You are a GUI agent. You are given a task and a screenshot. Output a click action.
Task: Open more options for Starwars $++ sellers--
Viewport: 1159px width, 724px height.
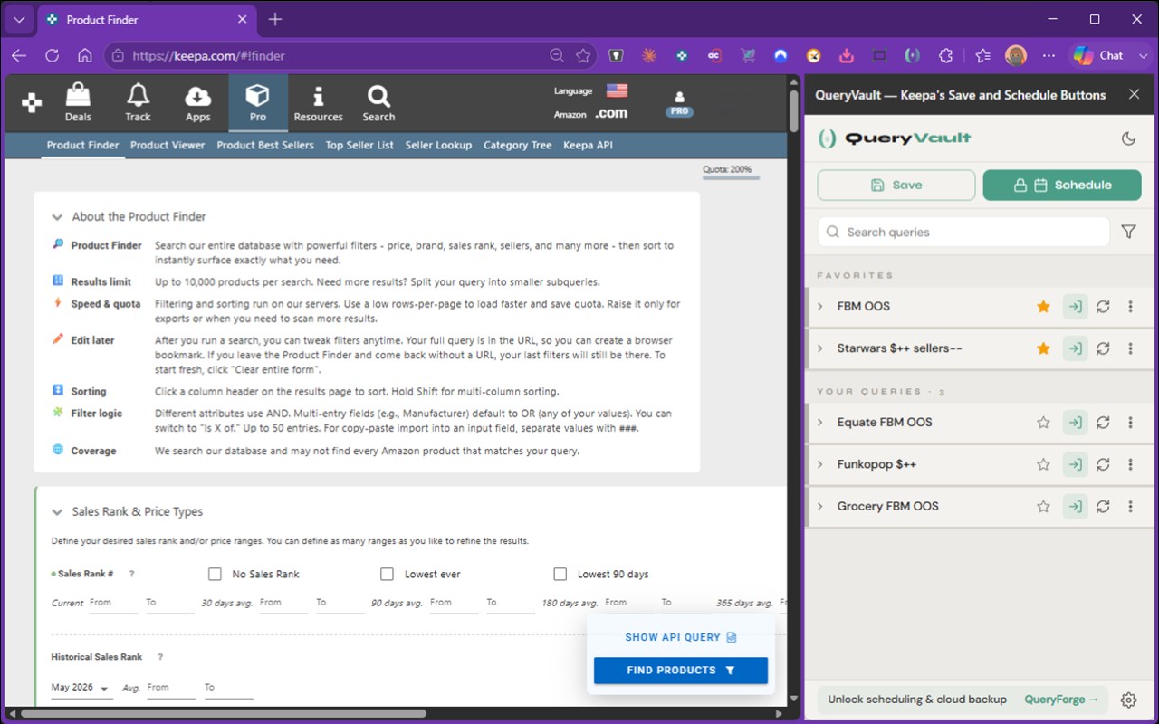click(x=1131, y=348)
